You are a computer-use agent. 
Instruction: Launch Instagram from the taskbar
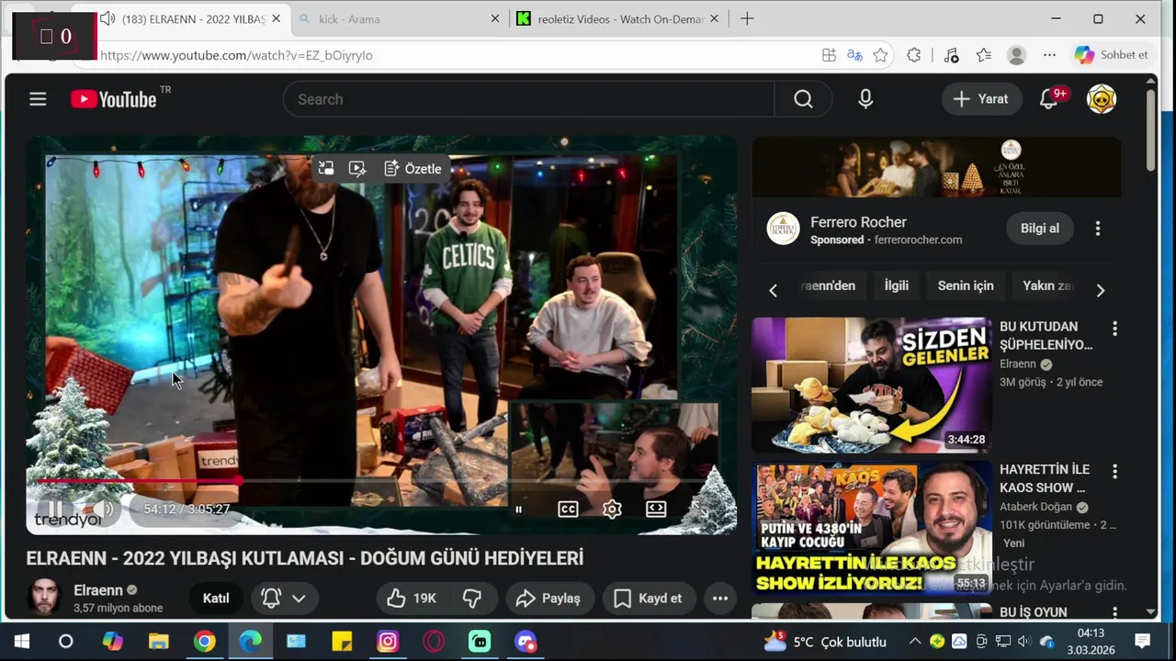coord(388,642)
